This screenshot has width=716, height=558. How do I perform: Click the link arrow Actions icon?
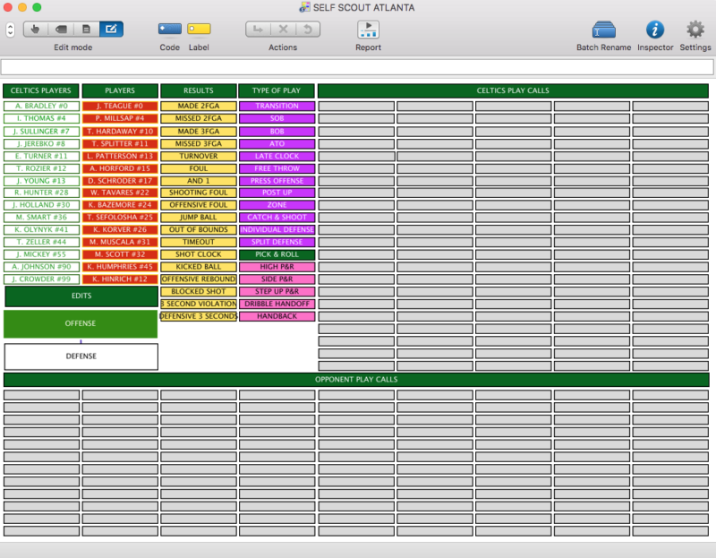[x=258, y=30]
